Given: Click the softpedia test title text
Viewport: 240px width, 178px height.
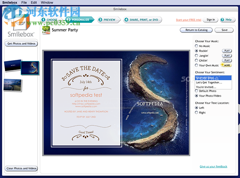Looking at the screenshot, I should pos(86,95).
